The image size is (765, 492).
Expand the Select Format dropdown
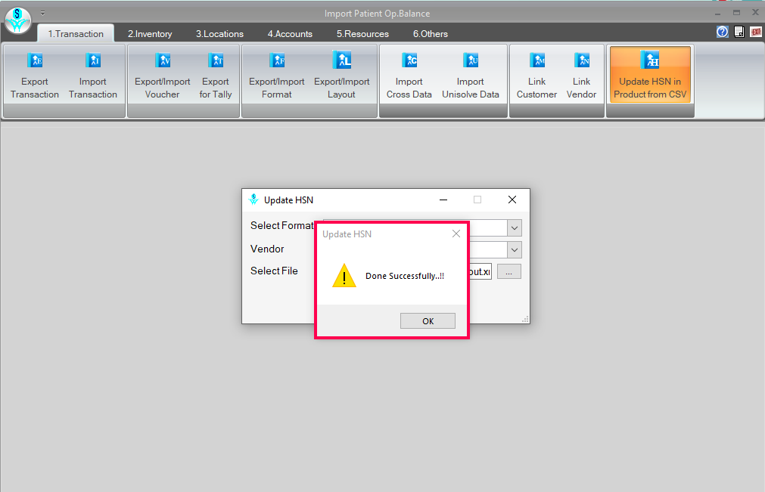click(x=515, y=227)
